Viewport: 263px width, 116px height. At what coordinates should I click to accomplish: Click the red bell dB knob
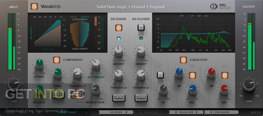click(211, 73)
